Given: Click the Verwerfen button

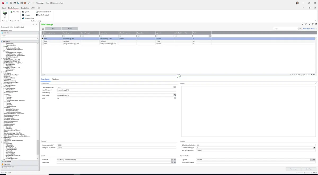Looking at the screenshot, I should click(293, 169).
